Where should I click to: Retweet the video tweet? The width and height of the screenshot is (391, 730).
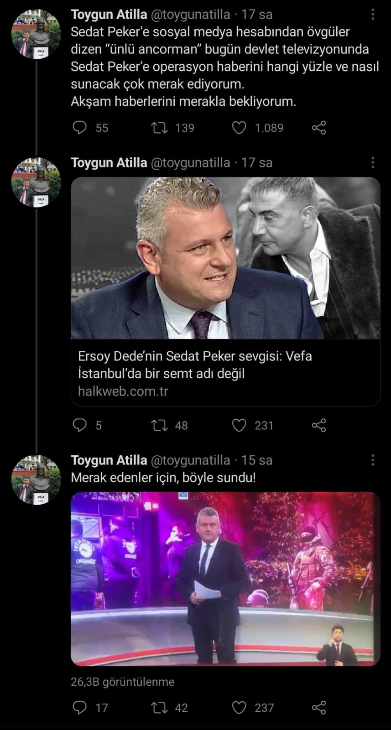159,708
